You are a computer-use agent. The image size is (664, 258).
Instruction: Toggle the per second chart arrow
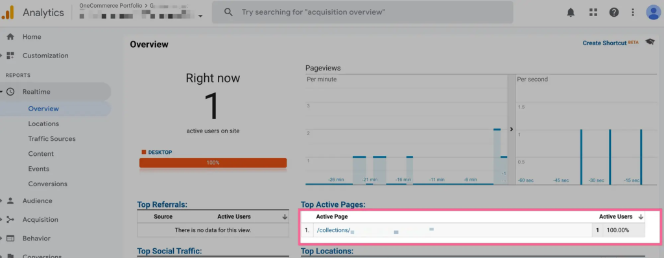click(x=511, y=129)
